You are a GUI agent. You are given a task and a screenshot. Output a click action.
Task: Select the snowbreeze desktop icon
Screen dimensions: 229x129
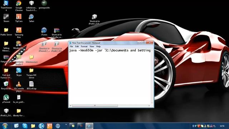pos(31,6)
